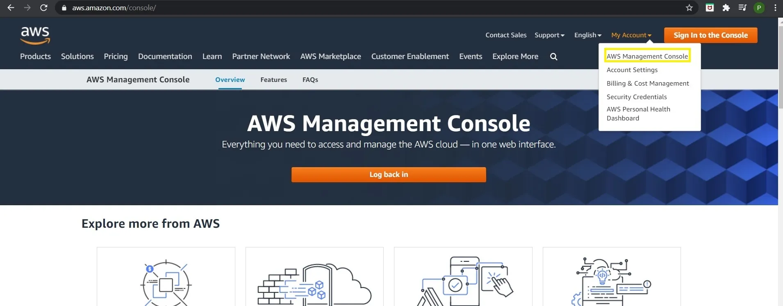Open the Contact Sales link
This screenshot has height=306, width=783.
506,35
